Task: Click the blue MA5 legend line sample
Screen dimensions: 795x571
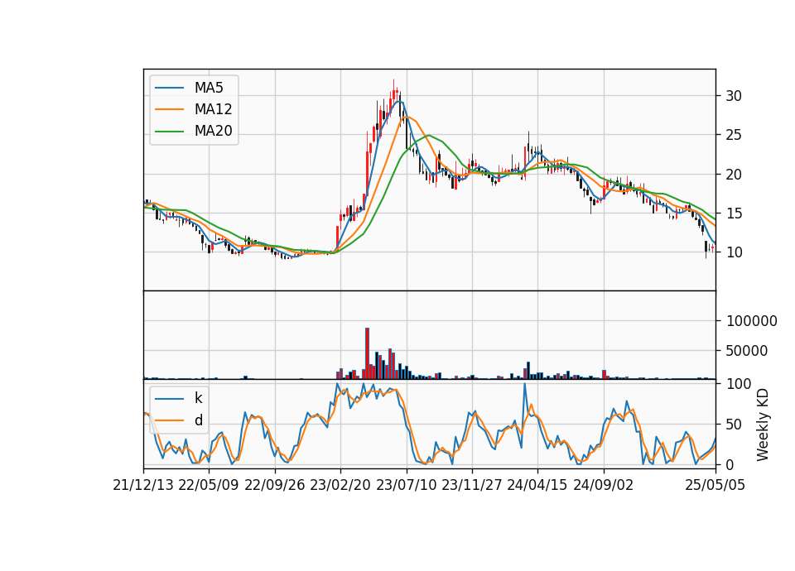Action: 169,88
